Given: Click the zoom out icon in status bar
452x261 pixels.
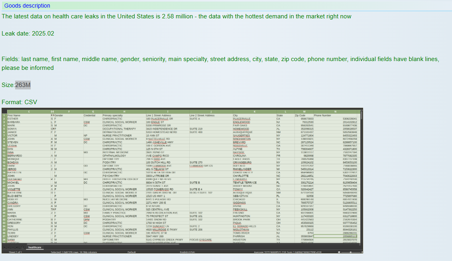Looking at the screenshot, I should 339,252.
